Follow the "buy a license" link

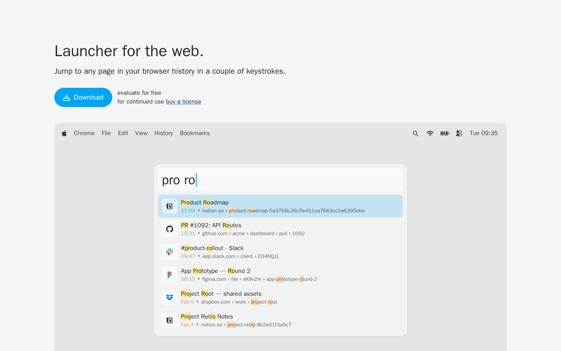184,102
